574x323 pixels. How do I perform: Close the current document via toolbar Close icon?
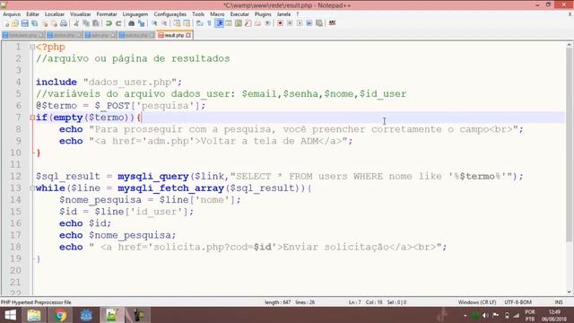(45, 23)
